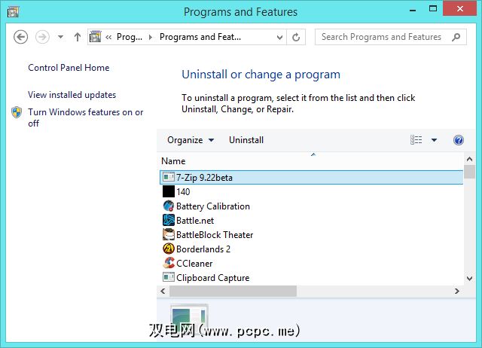Click the 7-Zip program icon
Image resolution: width=482 pixels, height=348 pixels.
pyautogui.click(x=169, y=177)
